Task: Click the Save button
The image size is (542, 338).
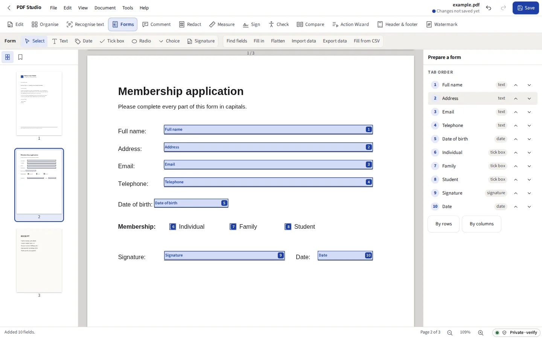Action: coord(526,8)
